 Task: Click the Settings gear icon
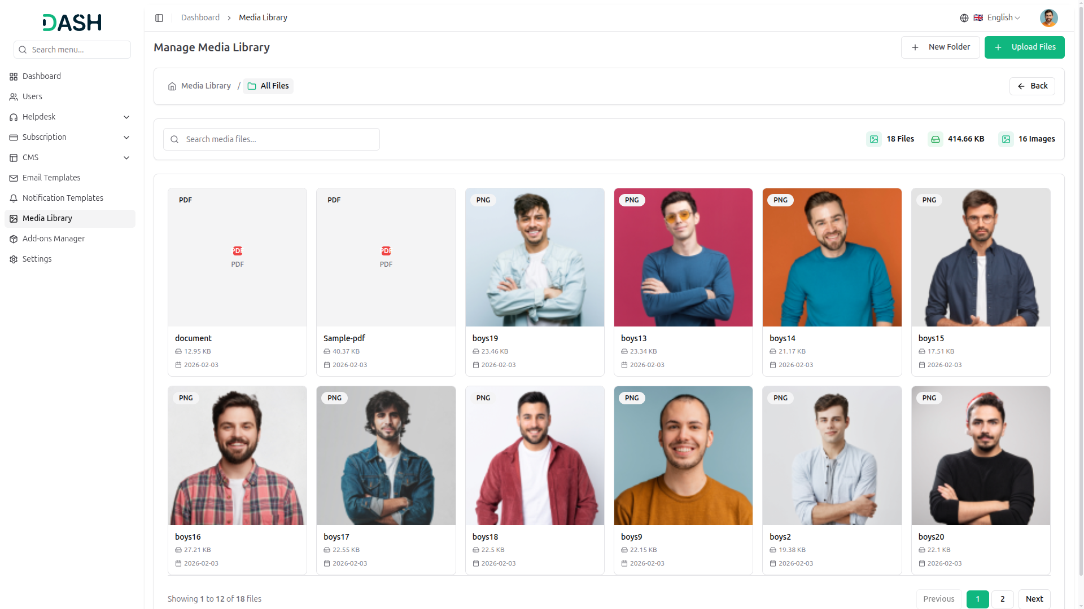click(14, 259)
